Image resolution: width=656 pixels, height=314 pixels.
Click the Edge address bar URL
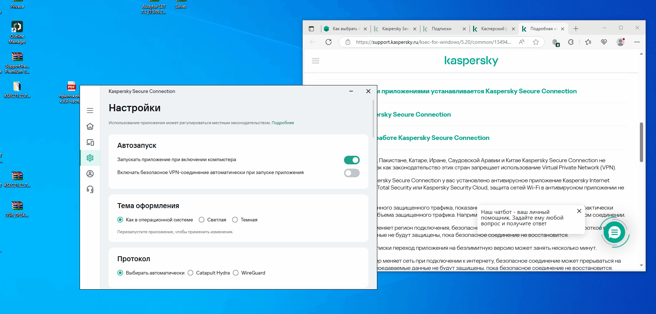point(433,42)
